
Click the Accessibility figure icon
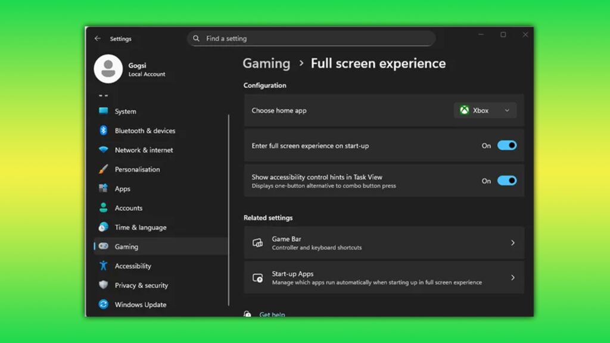[104, 266]
